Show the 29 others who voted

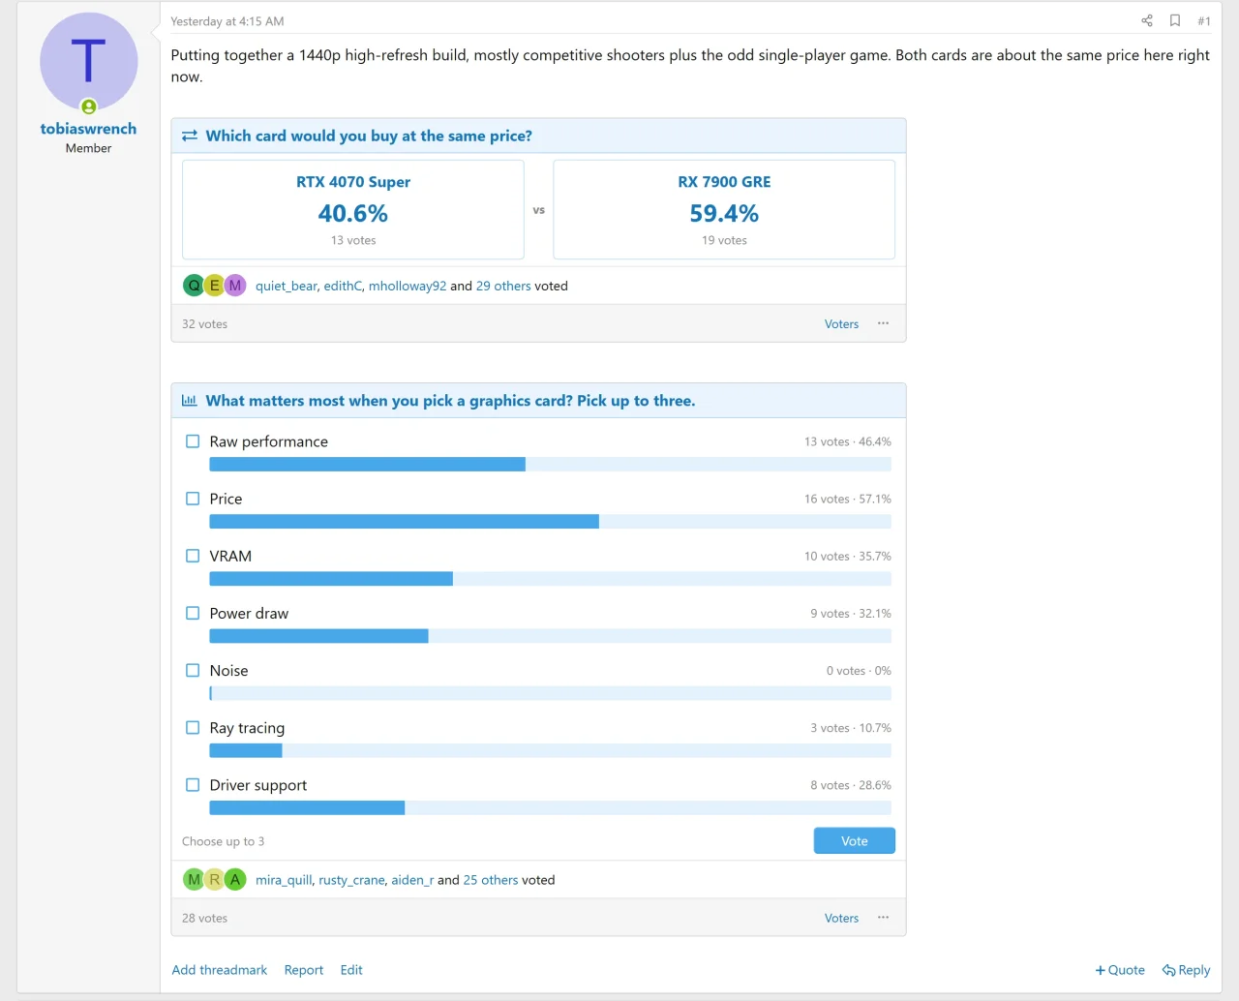[503, 286]
